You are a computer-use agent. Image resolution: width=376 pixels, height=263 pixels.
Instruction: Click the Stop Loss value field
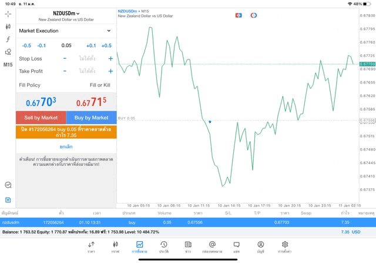point(87,58)
